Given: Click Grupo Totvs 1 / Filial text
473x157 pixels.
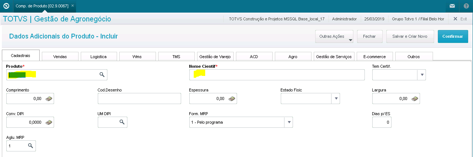Looking at the screenshot, I should pos(418,19).
